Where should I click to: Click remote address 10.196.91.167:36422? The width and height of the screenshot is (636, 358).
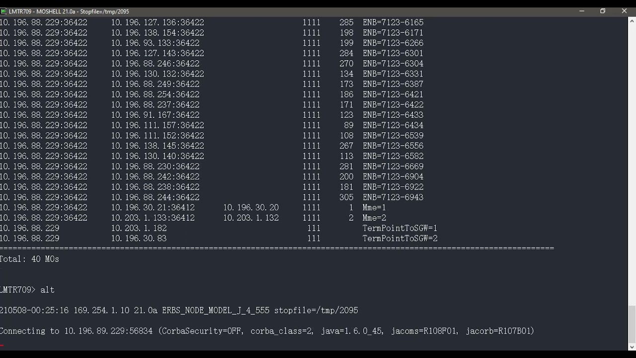[155, 115]
